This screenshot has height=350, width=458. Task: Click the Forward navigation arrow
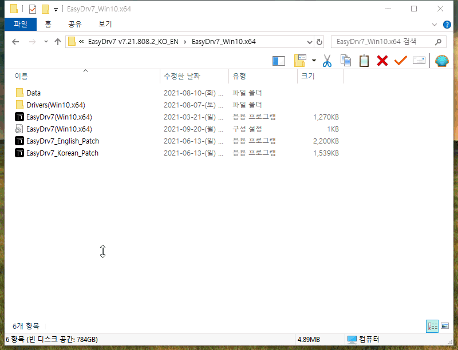tap(32, 42)
